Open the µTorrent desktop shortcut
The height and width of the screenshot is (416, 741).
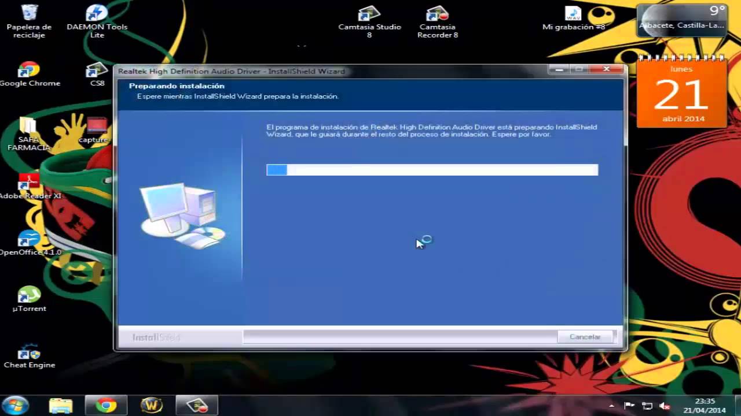point(29,299)
